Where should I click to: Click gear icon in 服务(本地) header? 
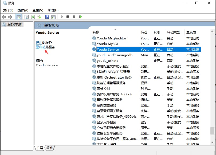39,25
